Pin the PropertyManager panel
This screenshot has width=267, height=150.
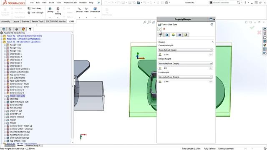click(x=214, y=20)
